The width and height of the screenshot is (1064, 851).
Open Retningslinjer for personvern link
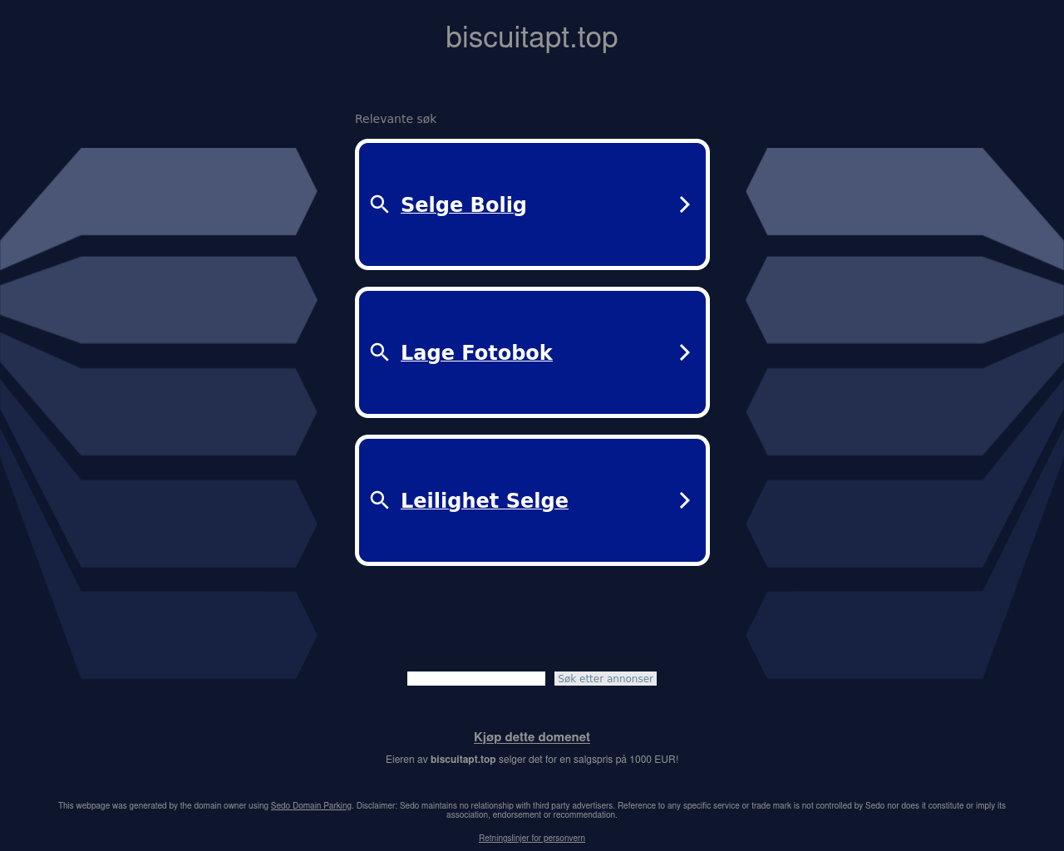pos(532,838)
